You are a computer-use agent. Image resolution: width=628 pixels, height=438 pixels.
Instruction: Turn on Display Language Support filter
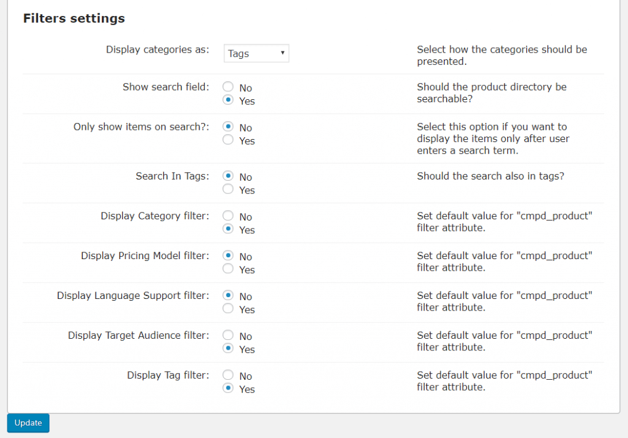point(228,309)
